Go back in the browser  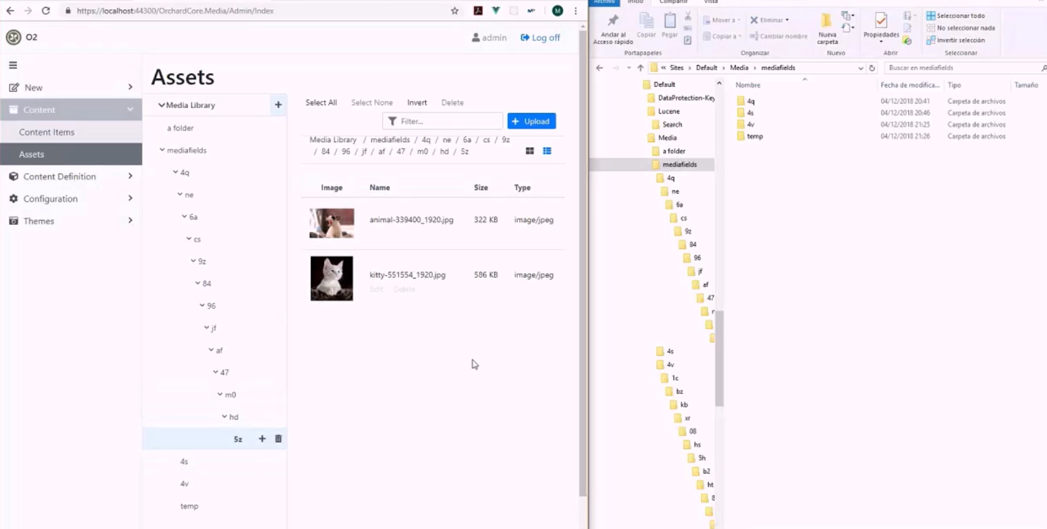[10, 11]
